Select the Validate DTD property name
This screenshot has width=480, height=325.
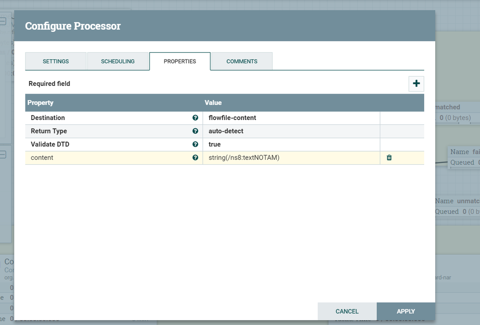point(50,144)
